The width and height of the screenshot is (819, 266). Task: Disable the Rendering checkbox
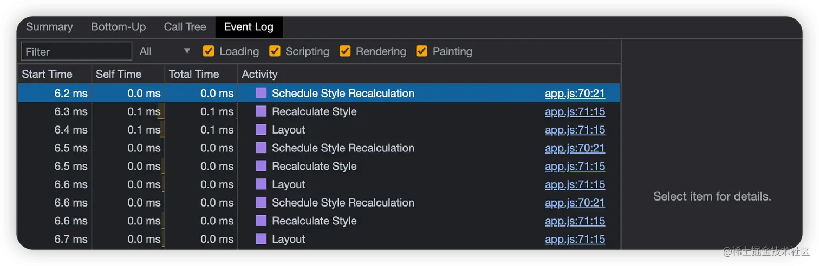pyautogui.click(x=345, y=51)
